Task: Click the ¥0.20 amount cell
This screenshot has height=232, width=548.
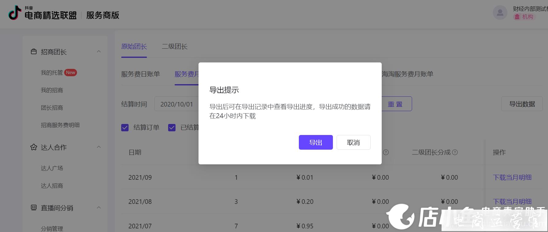Action: click(x=305, y=202)
